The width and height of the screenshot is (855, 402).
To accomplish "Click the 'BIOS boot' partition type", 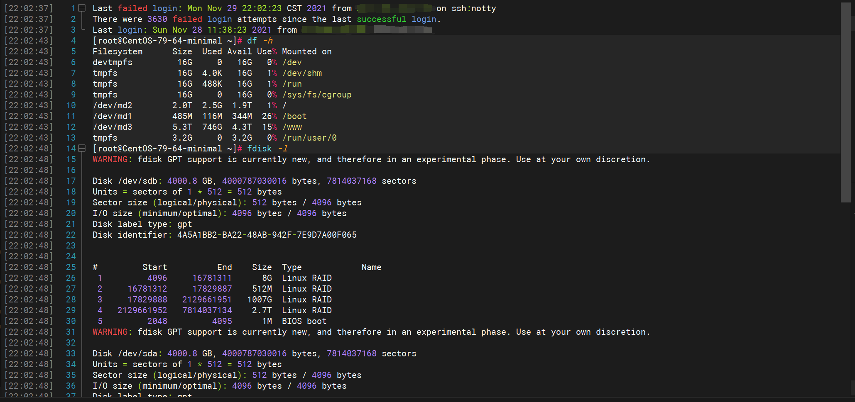I will pyautogui.click(x=304, y=321).
